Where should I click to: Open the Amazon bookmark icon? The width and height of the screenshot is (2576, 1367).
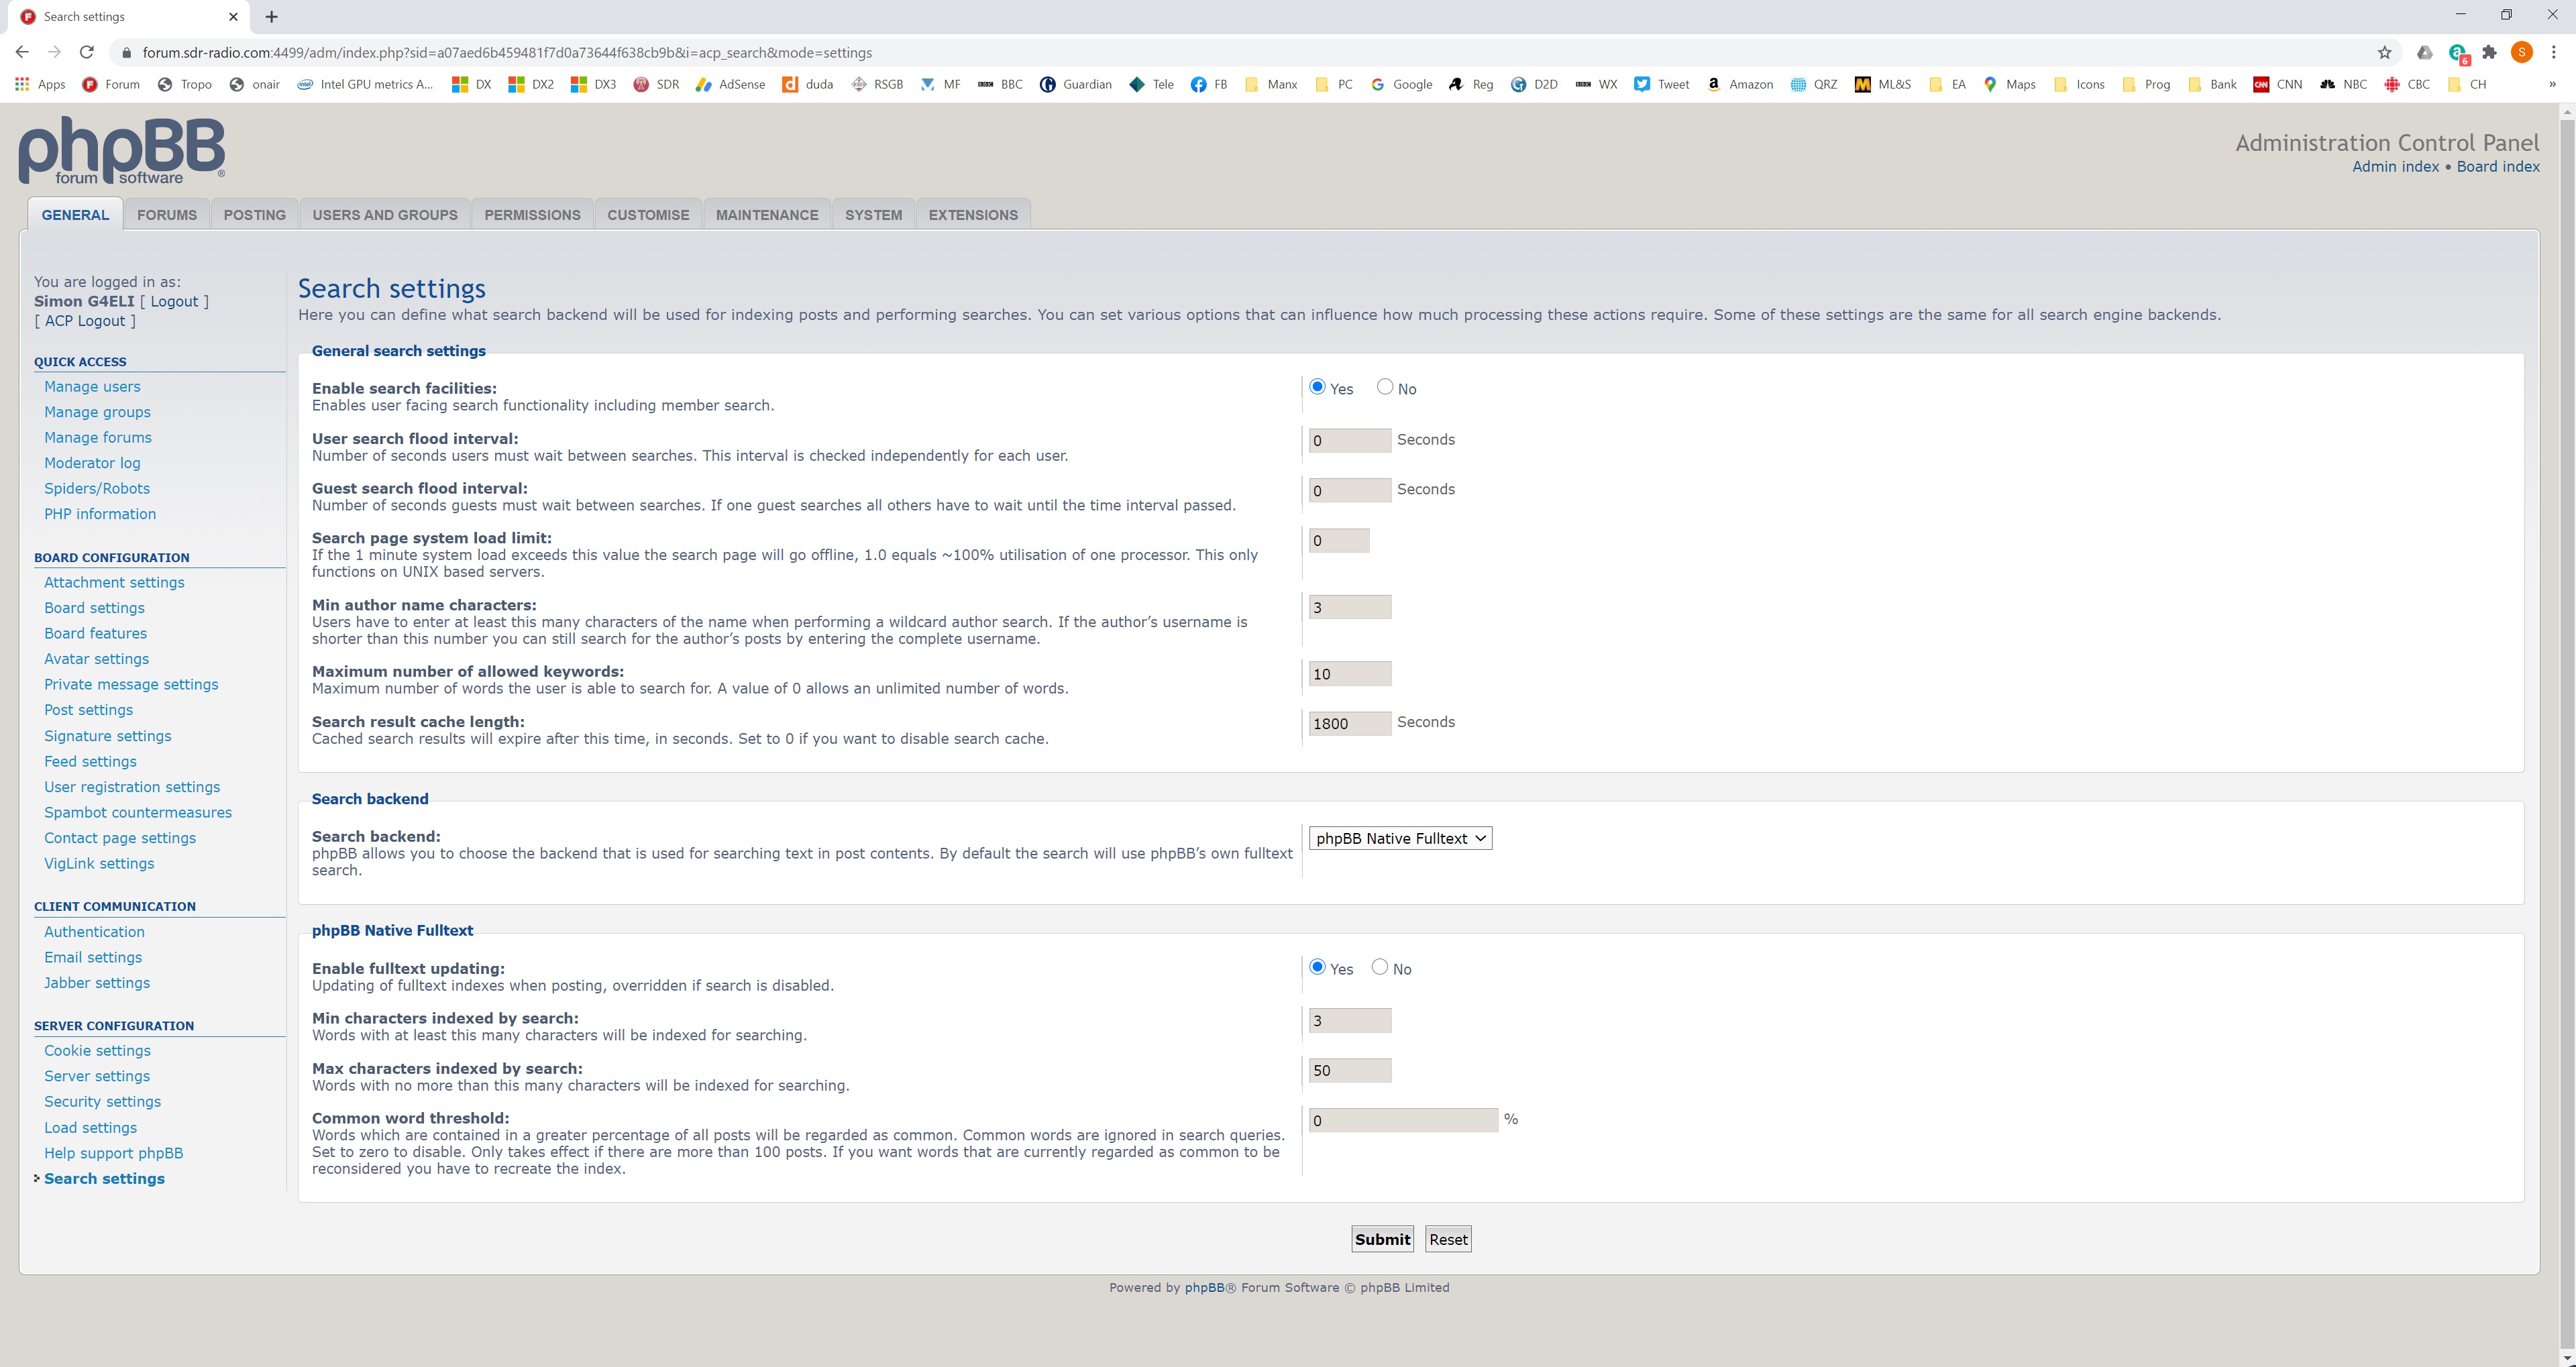pyautogui.click(x=1713, y=85)
